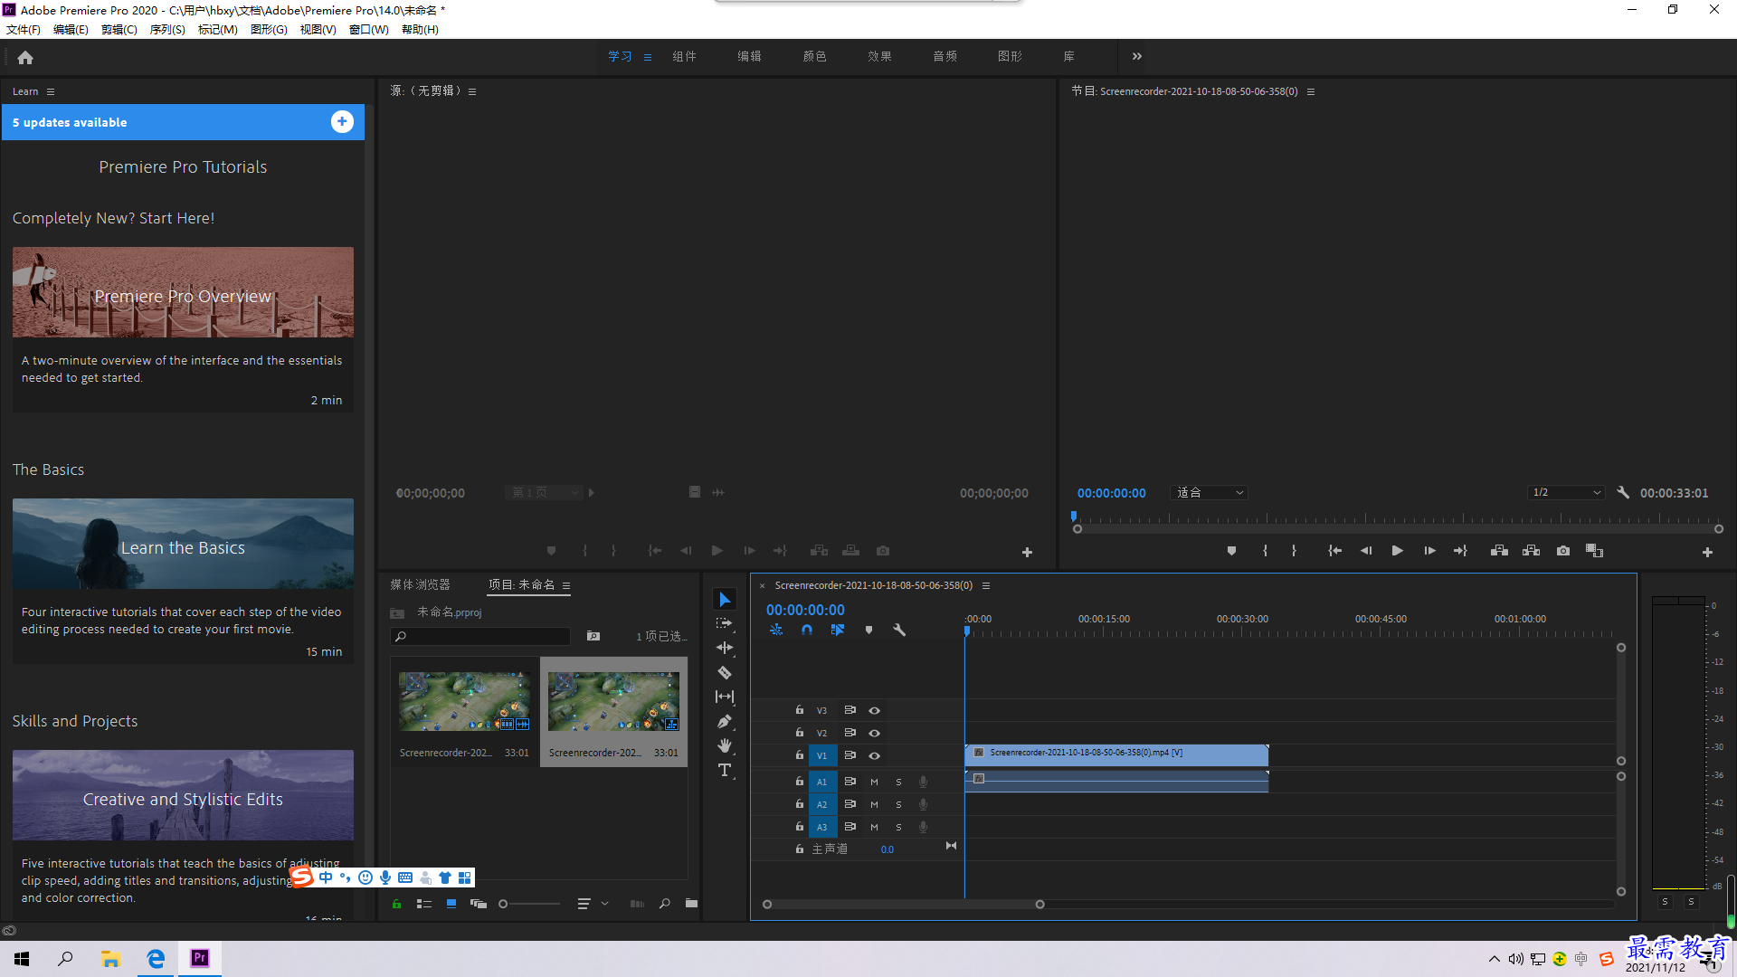Click New Bin folder icon in project panel
This screenshot has height=977, width=1737.
(691, 903)
